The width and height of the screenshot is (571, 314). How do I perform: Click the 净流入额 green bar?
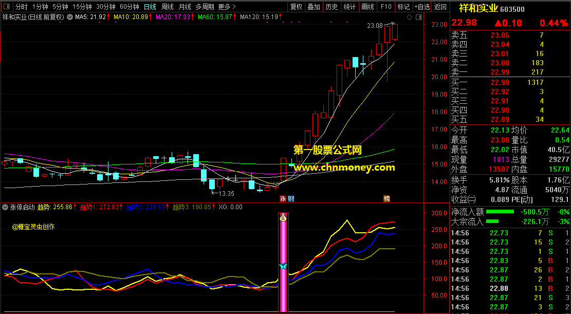coord(500,212)
